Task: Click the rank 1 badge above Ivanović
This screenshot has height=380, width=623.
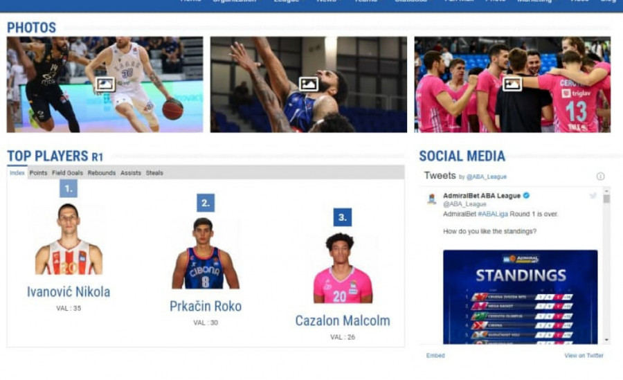Action: (68, 188)
